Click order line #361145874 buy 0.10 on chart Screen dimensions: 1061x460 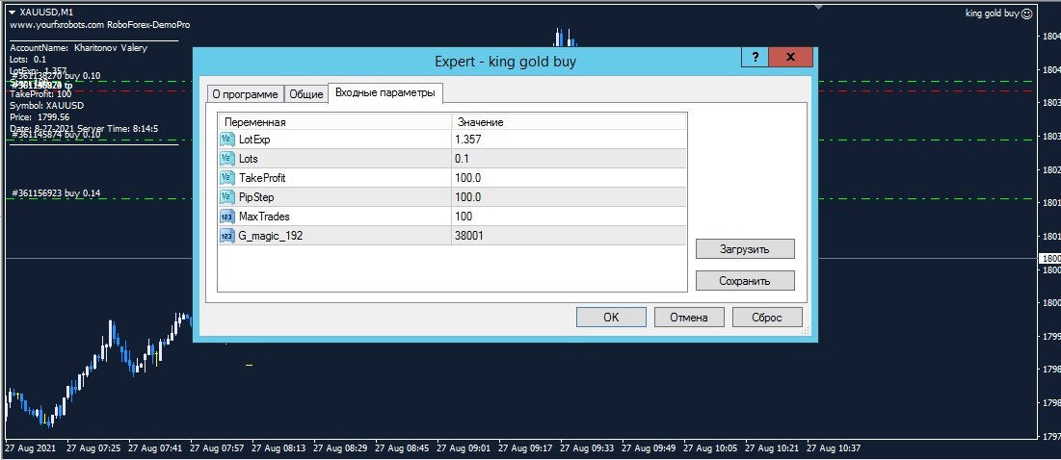[56, 135]
